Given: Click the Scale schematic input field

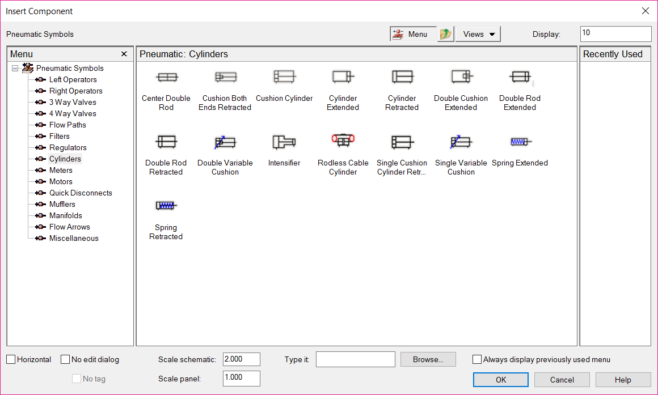Looking at the screenshot, I should 242,359.
